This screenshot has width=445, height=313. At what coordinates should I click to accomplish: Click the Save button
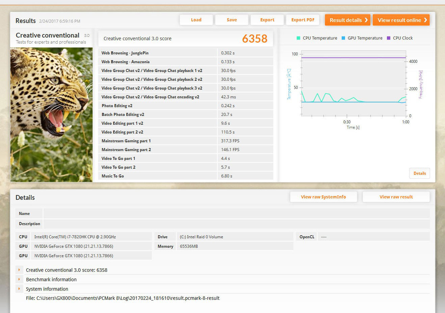click(232, 20)
